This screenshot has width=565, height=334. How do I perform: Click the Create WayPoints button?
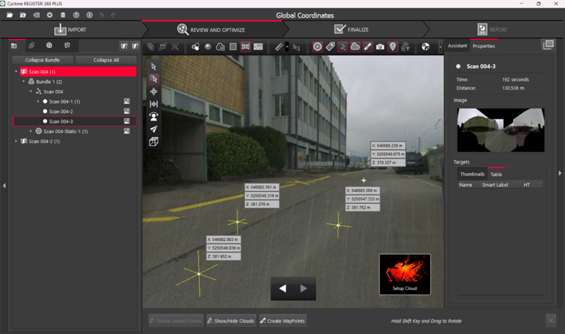click(282, 321)
